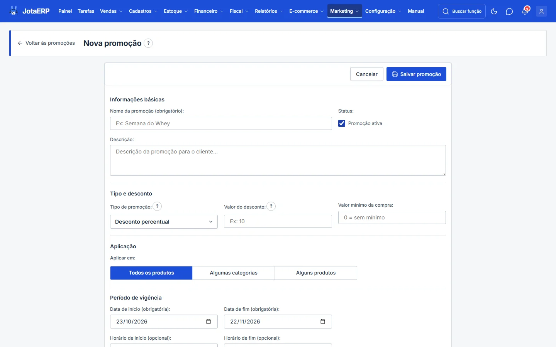The image size is (556, 347).
Task: Open the Tipo de promoção dropdown
Action: click(164, 222)
